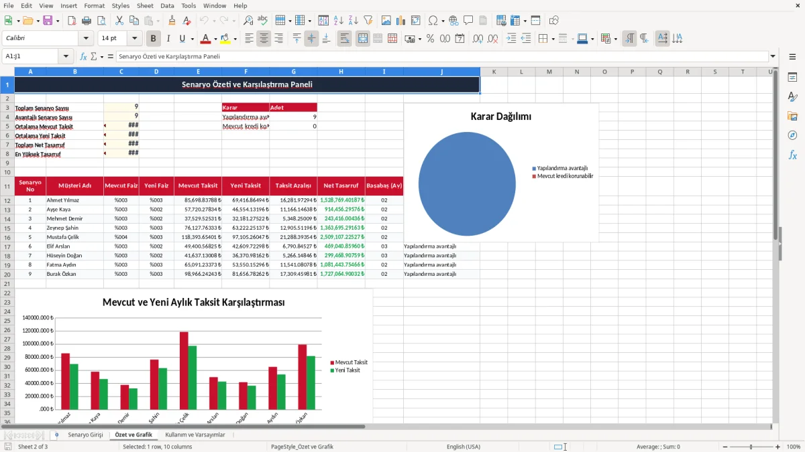
Task: Click Export as PDF icon
Action: (72, 21)
